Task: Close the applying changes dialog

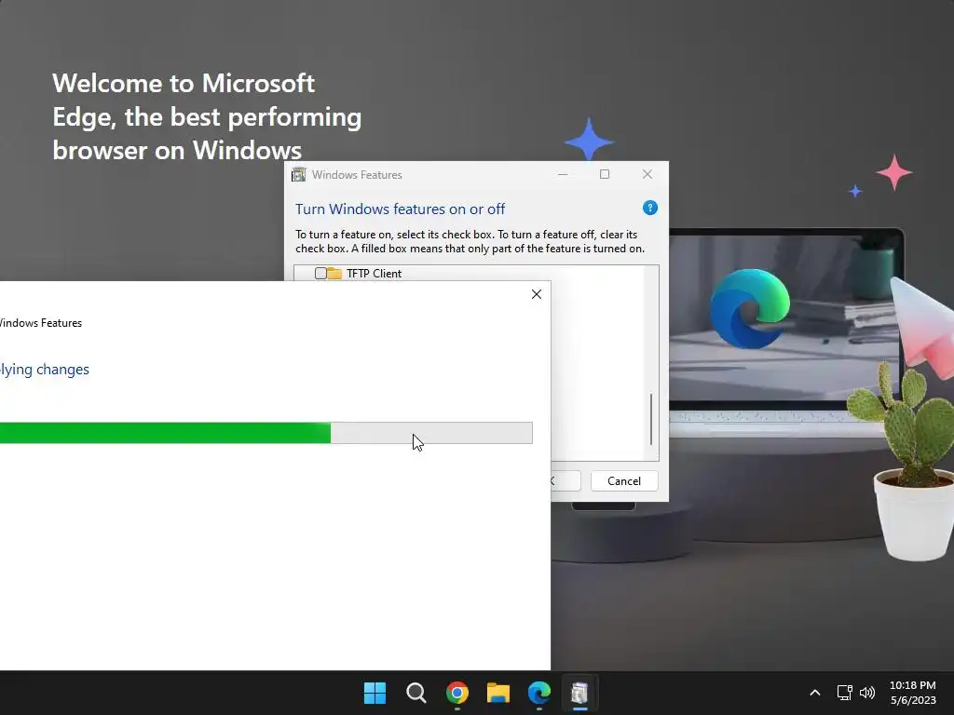Action: point(536,294)
